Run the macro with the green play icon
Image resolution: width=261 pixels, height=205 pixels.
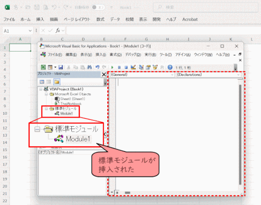coord(112,67)
